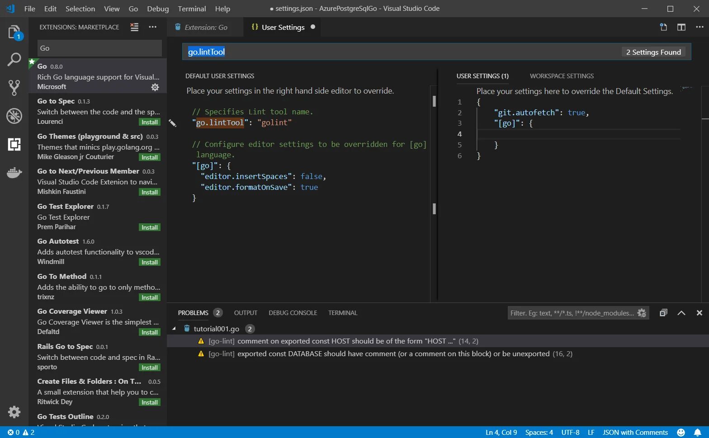The image size is (709, 438).
Task: Open the File menu
Action: [x=29, y=9]
